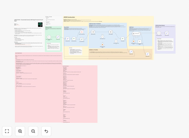Click the JSON Test heading
The width and height of the screenshot is (189, 138).
coord(131,27)
